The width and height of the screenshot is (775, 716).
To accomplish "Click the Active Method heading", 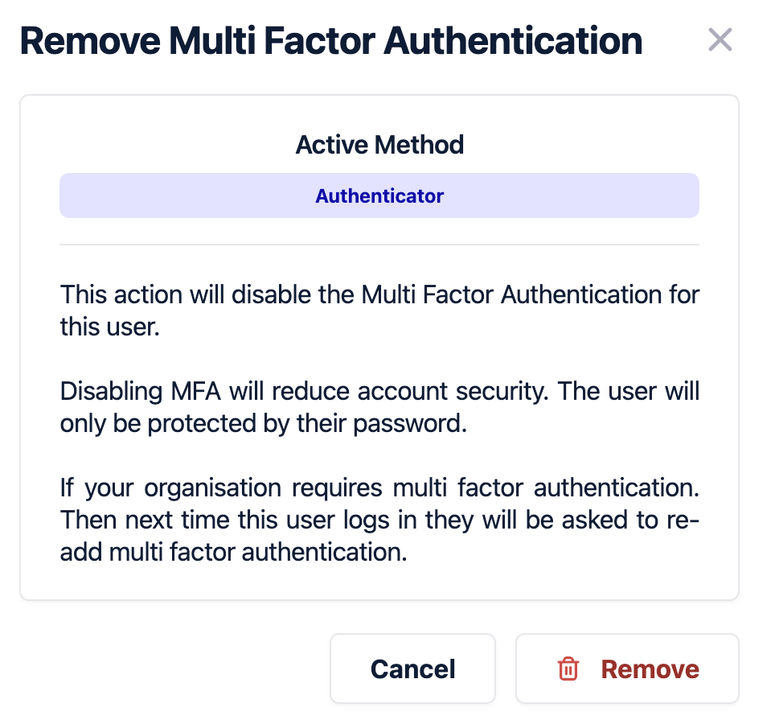I will 379,146.
